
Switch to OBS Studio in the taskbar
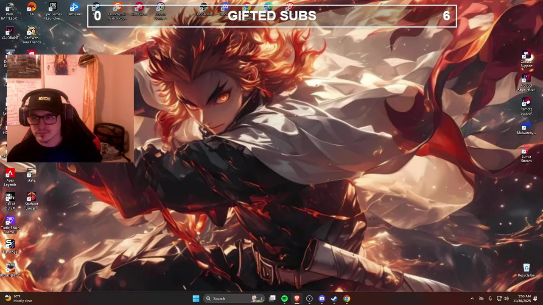(309, 299)
